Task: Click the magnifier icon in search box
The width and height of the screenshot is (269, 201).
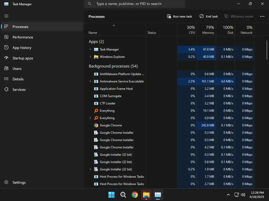Action: pos(90,4)
